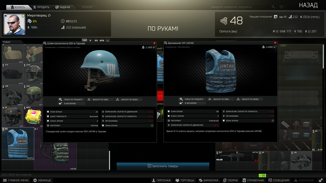Click item search in helmet window
Screen dimensions: 326x183
(x=71, y=99)
